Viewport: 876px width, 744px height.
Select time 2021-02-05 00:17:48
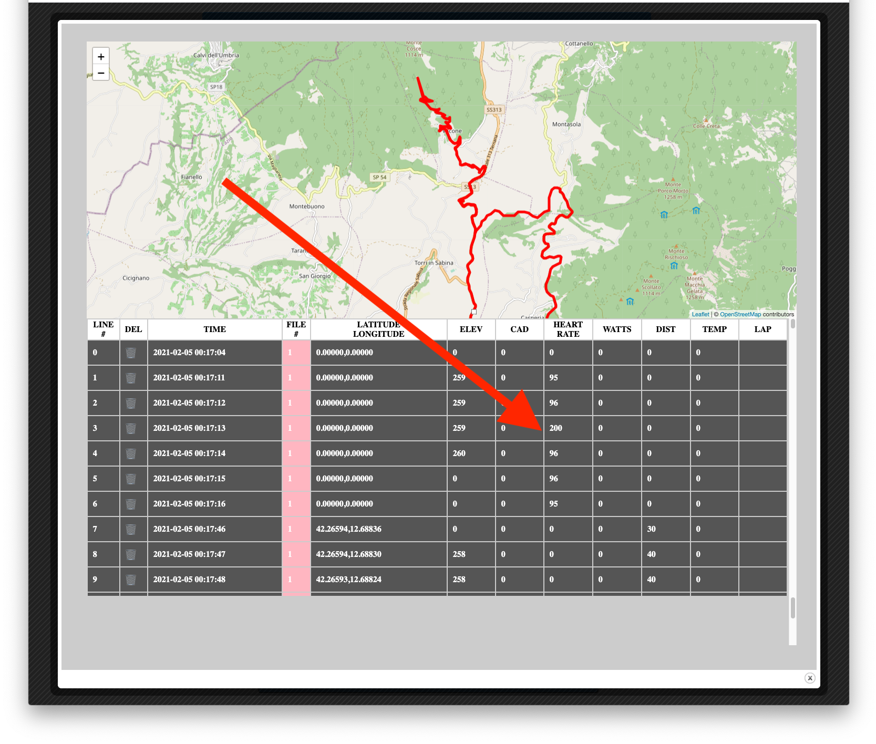pyautogui.click(x=189, y=580)
